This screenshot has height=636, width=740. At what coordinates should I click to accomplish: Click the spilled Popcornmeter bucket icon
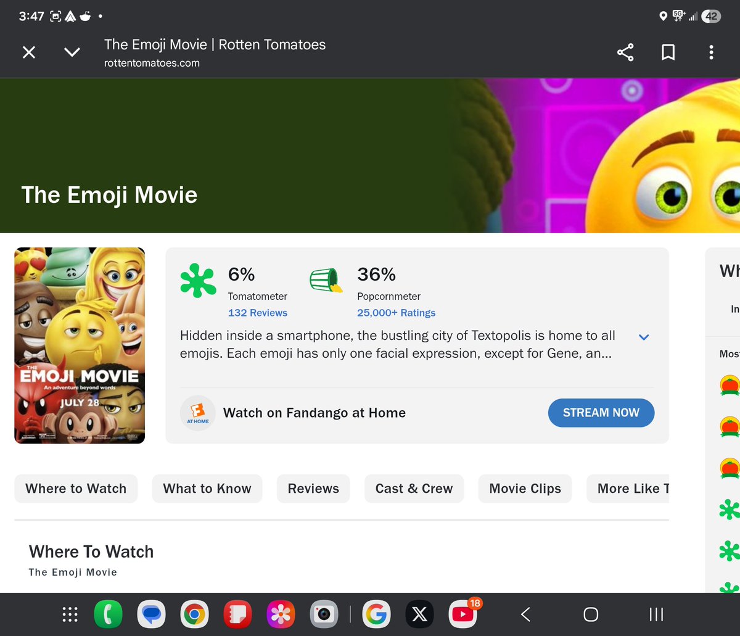tap(326, 281)
